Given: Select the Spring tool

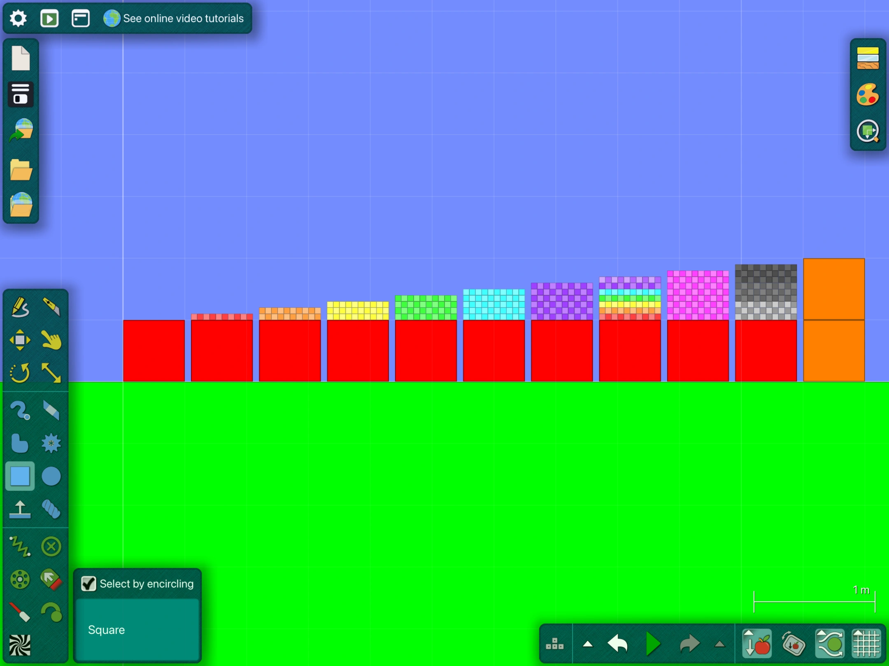Looking at the screenshot, I should tap(20, 546).
